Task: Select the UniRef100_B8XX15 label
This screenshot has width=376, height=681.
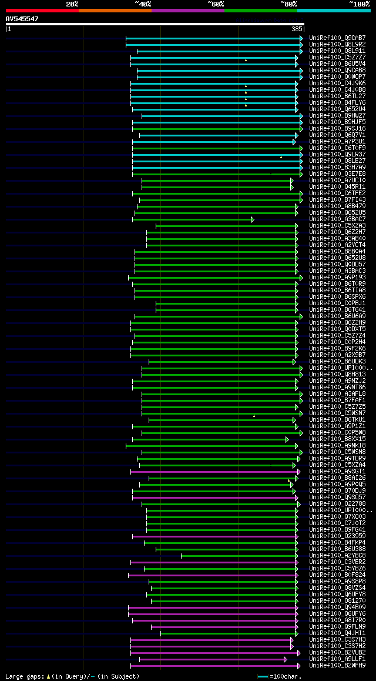Action: pyautogui.click(x=337, y=439)
